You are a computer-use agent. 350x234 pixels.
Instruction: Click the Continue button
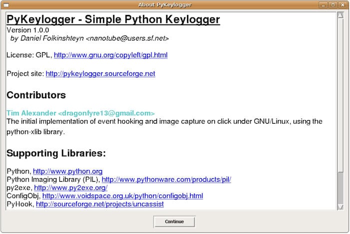coord(174,222)
